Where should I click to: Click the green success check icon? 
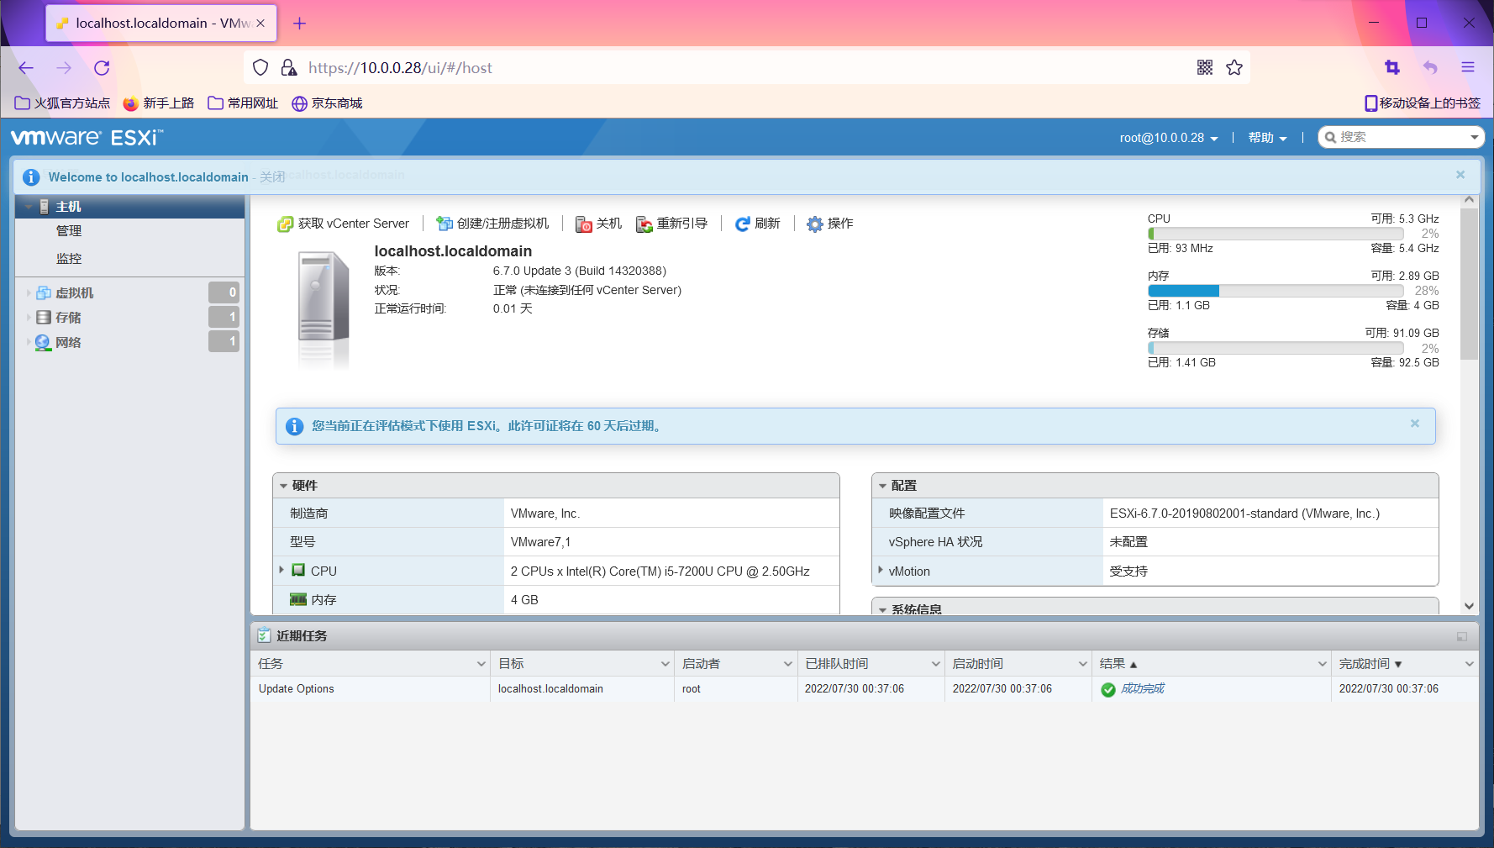(x=1108, y=689)
